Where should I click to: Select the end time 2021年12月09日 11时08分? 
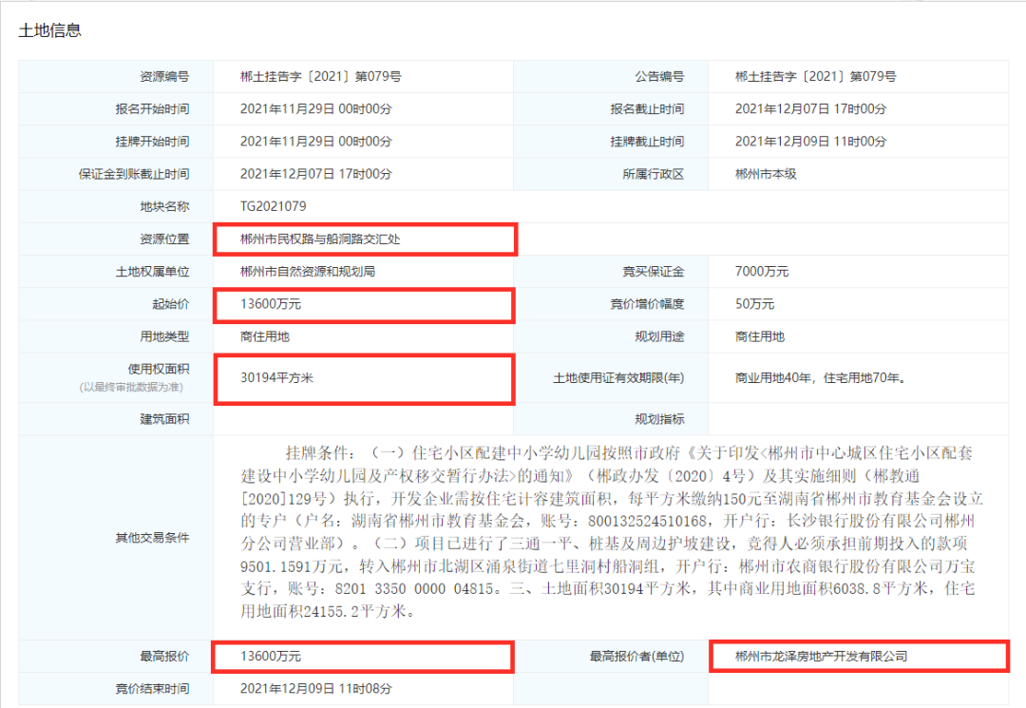click(x=316, y=689)
